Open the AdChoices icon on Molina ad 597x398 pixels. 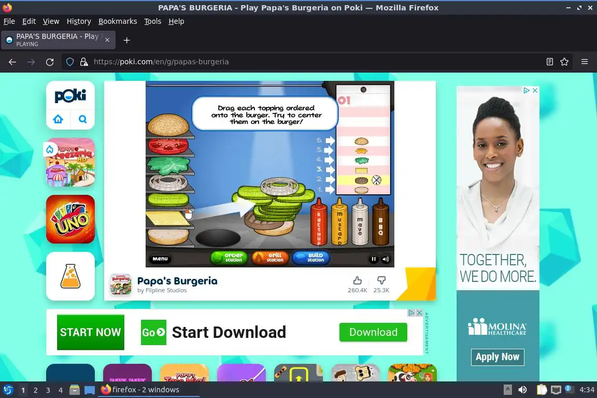[526, 90]
